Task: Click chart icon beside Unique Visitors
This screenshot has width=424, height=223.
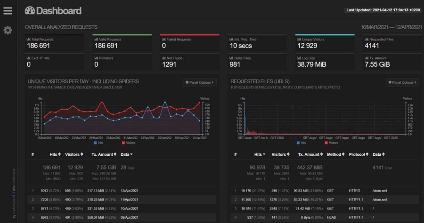Action: (x=299, y=39)
